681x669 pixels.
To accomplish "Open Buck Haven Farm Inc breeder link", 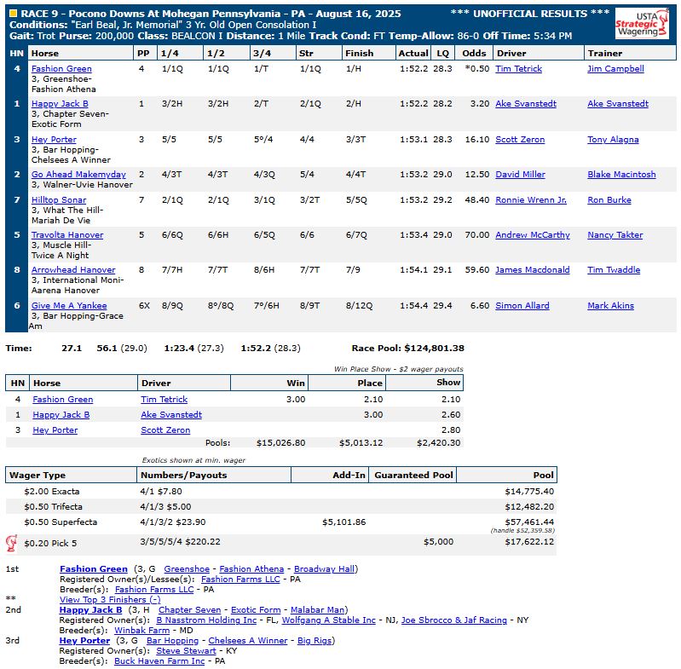I will tap(159, 661).
